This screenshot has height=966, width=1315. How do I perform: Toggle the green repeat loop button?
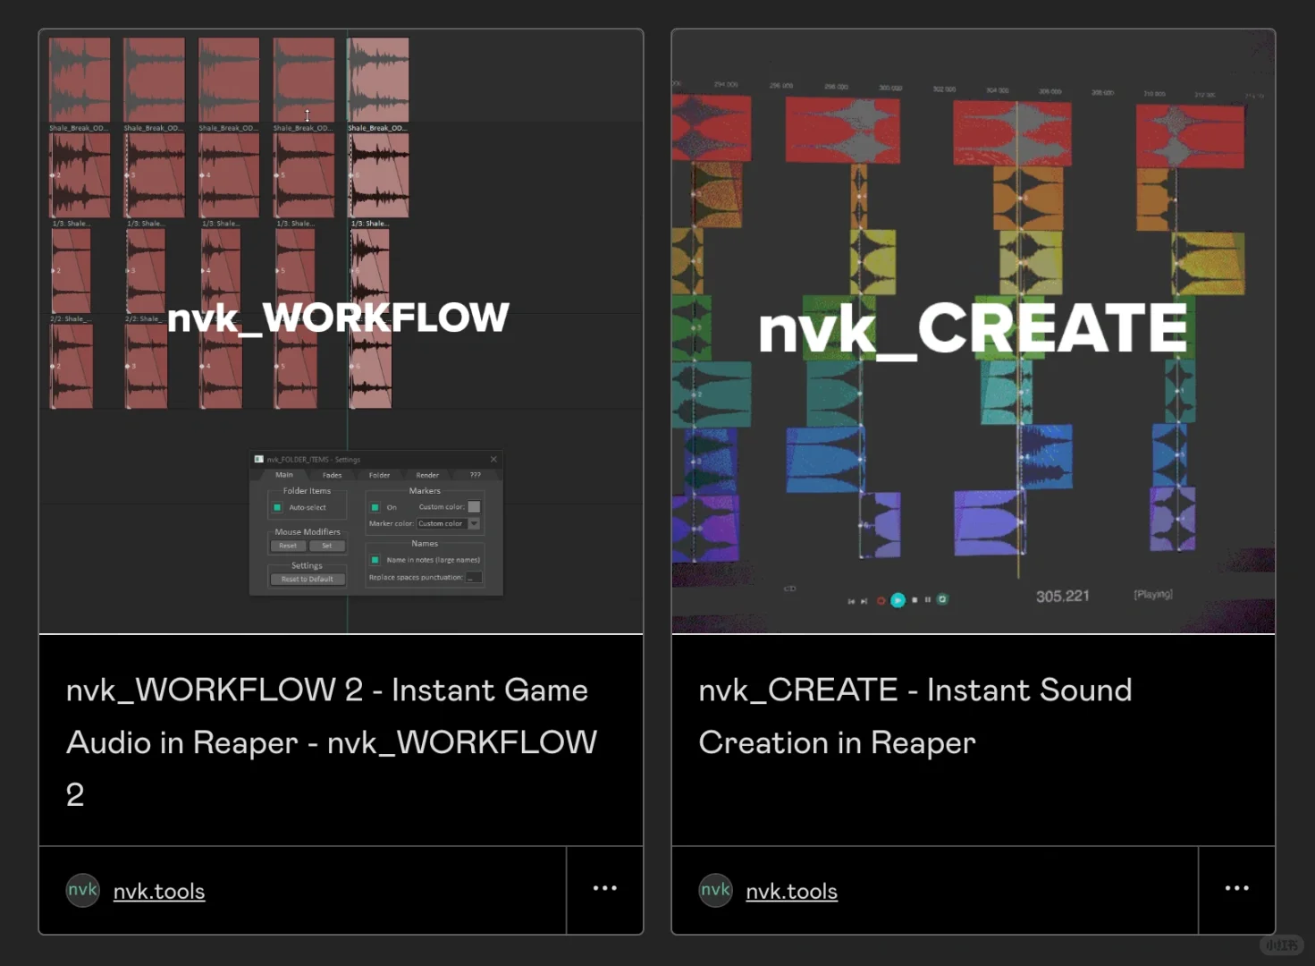coord(942,599)
